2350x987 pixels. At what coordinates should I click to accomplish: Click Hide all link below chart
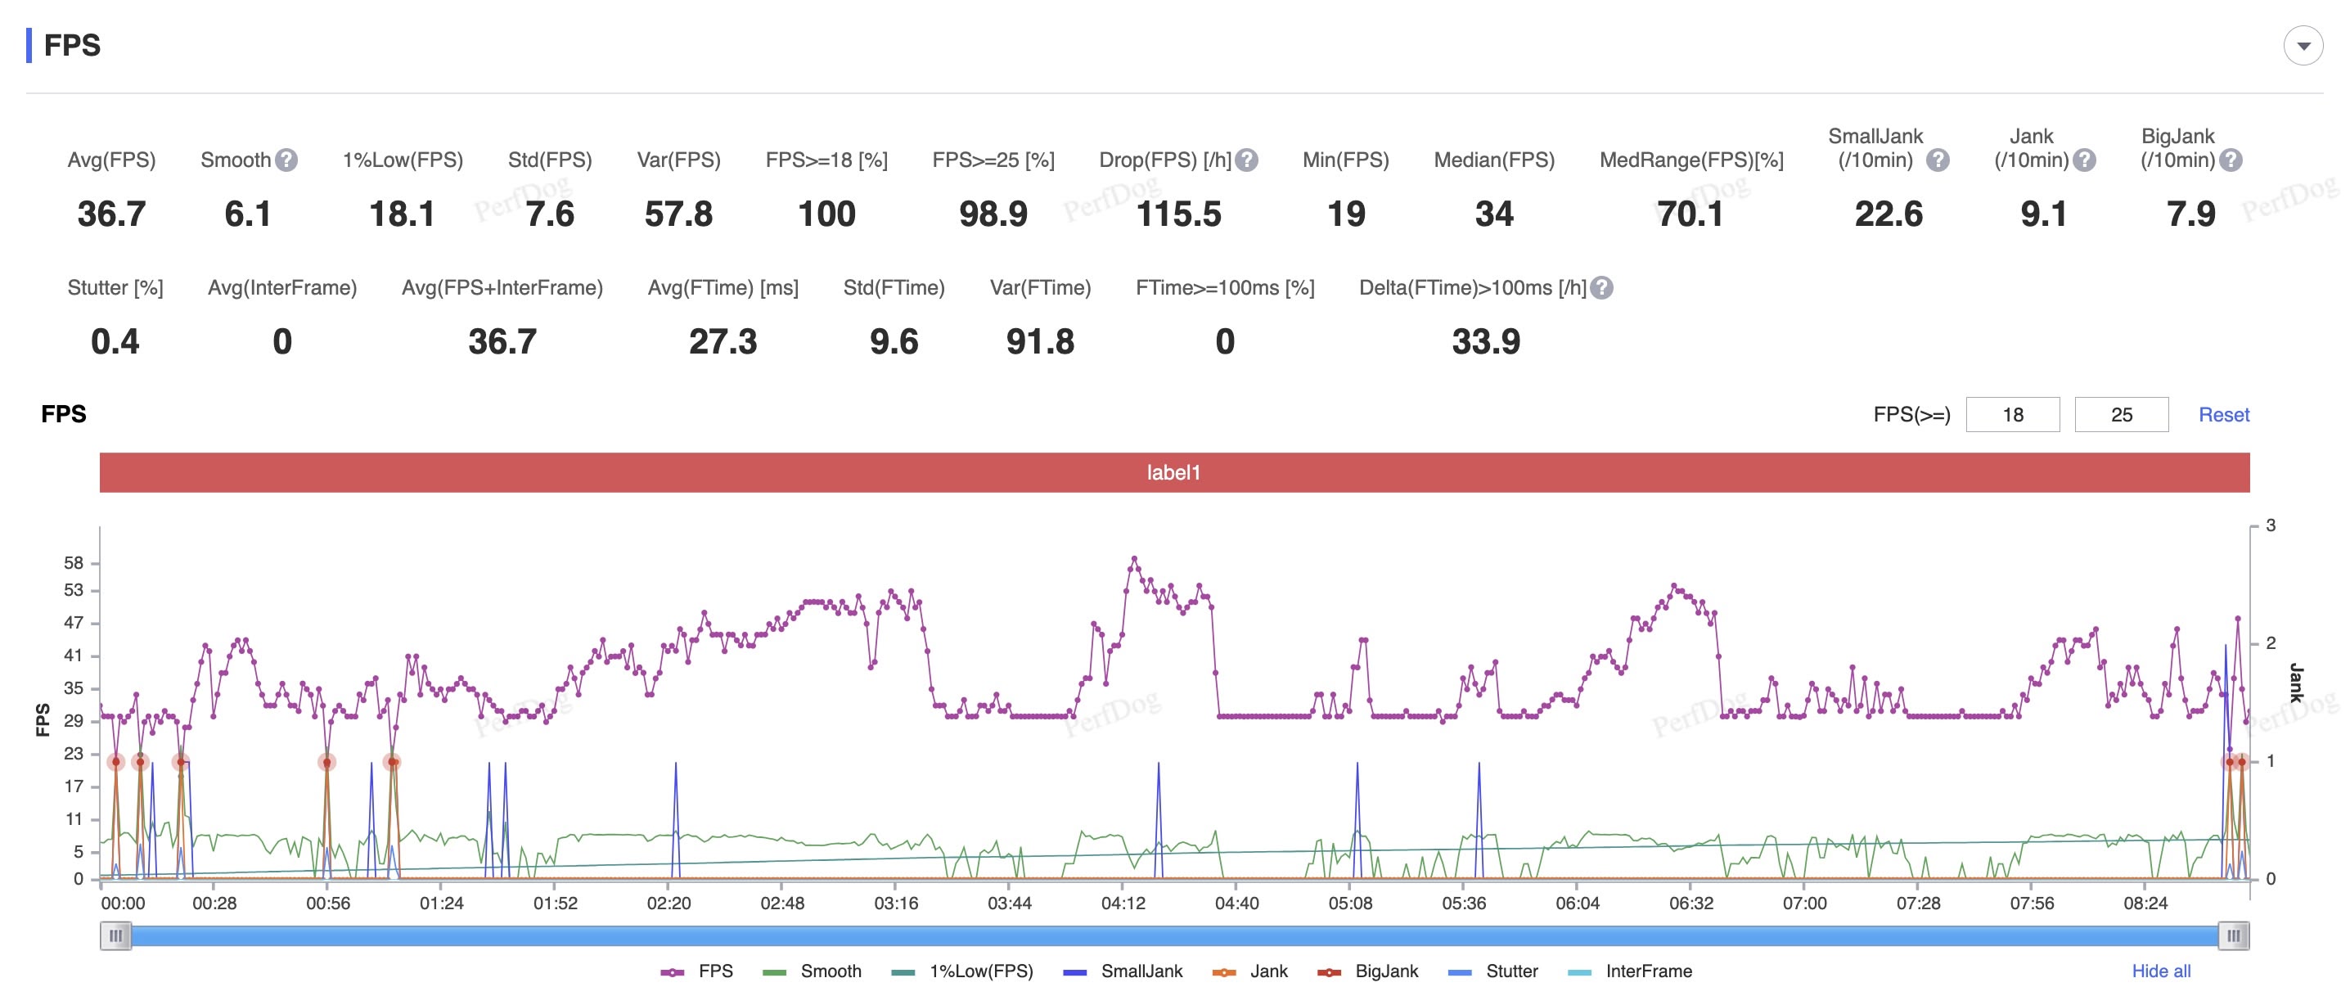click(x=2160, y=971)
